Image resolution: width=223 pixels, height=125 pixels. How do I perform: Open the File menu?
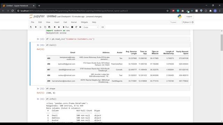(32, 22)
